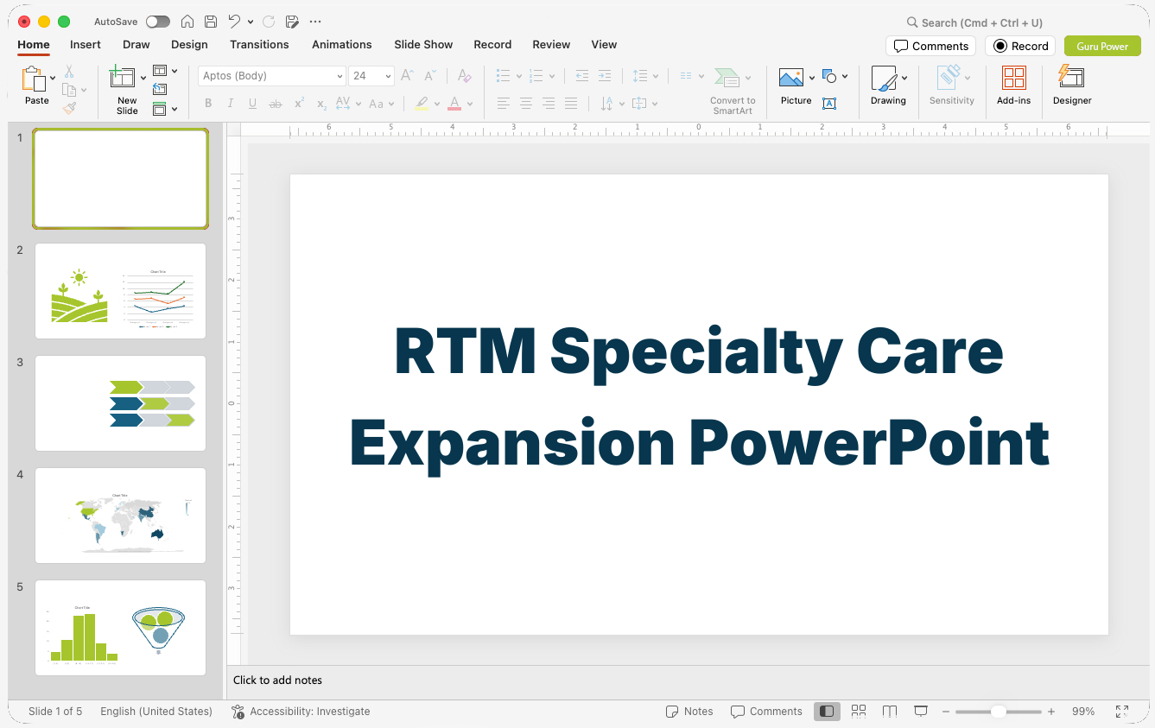The image size is (1155, 728).
Task: Justify the text
Action: click(x=570, y=104)
